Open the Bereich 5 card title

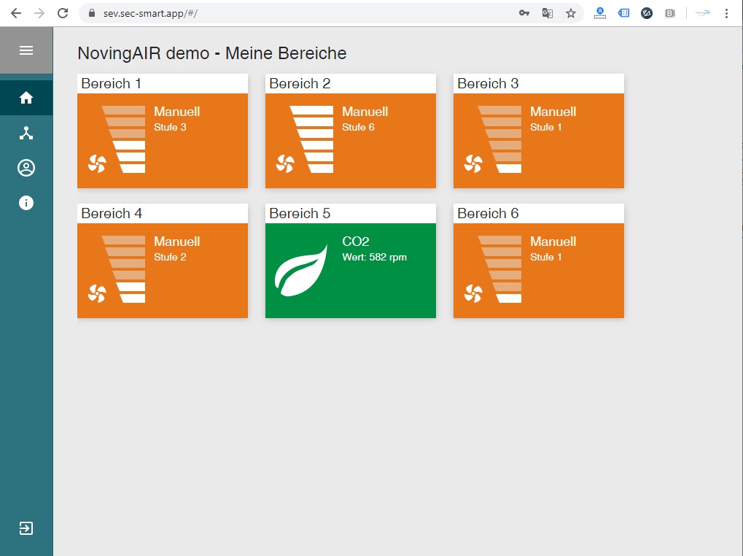point(300,213)
